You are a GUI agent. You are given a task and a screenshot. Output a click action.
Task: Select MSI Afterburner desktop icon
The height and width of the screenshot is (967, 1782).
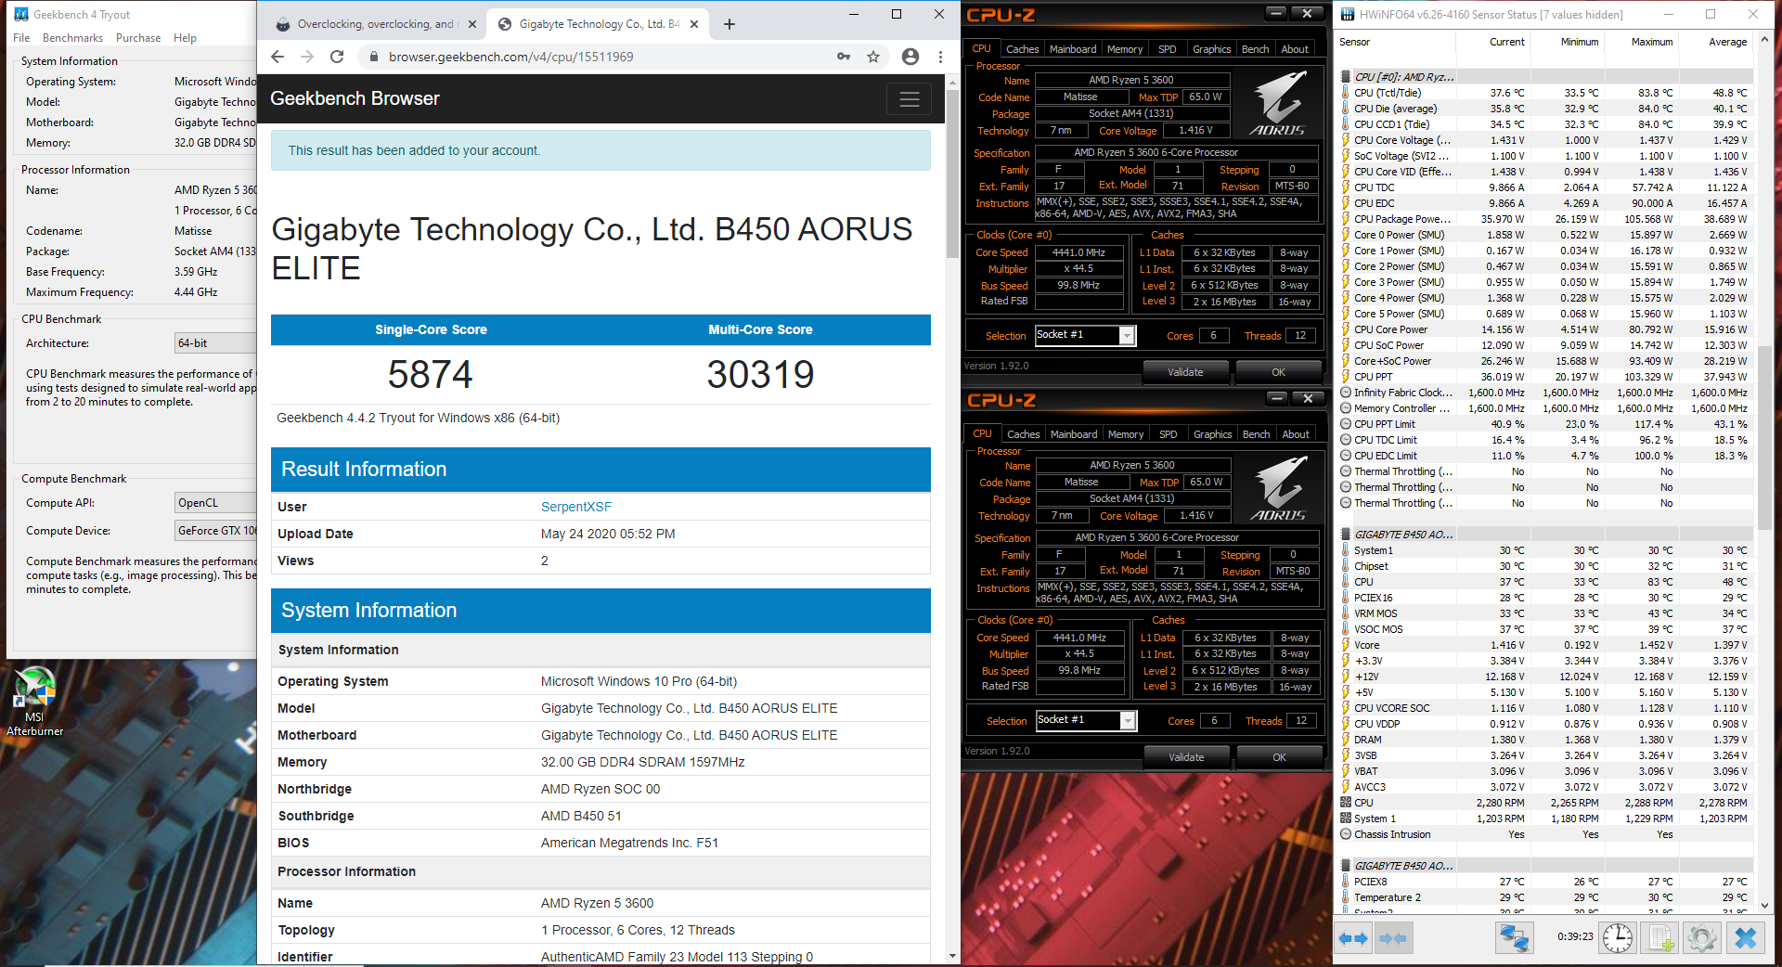point(34,702)
